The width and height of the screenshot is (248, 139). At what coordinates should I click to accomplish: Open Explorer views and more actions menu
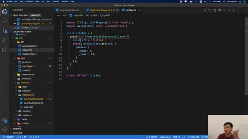pos(50,10)
